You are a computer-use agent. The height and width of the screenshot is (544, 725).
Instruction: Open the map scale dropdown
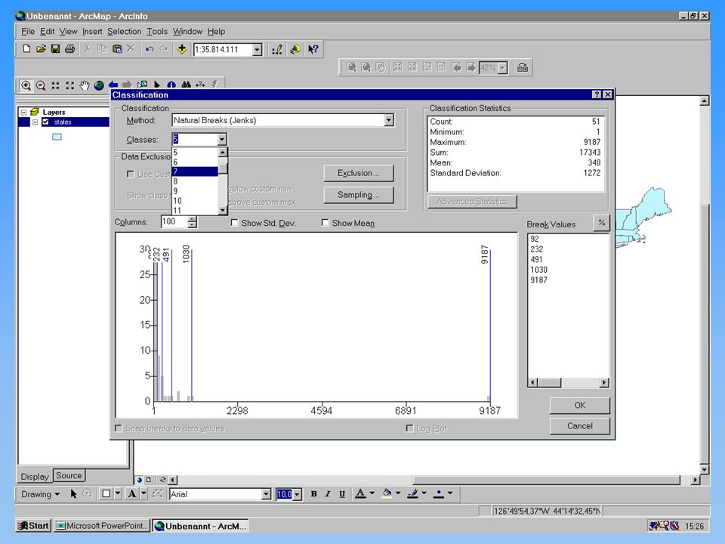(x=258, y=50)
